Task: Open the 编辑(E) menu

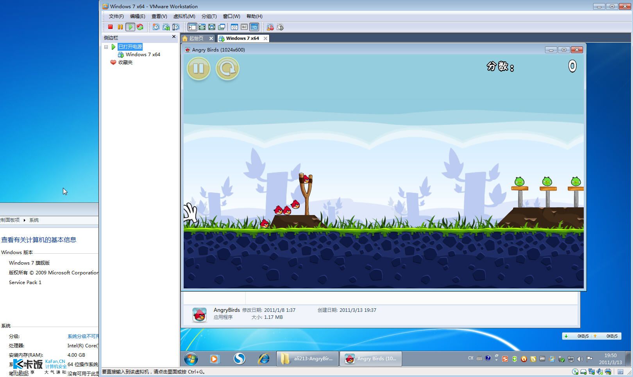Action: (138, 16)
